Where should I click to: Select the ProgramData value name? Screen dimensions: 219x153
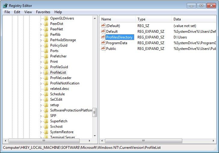click(117, 43)
